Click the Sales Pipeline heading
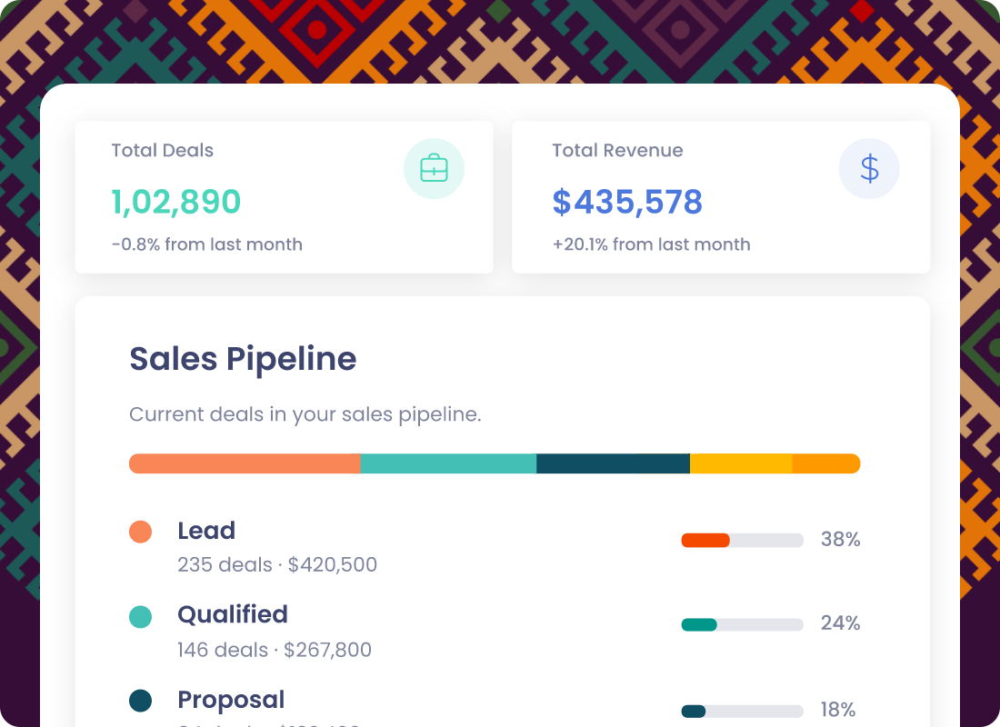The height and width of the screenshot is (727, 1000). point(243,359)
